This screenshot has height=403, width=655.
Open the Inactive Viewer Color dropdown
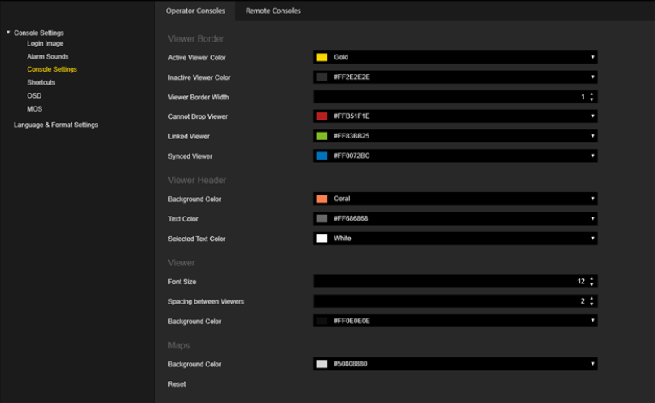592,77
